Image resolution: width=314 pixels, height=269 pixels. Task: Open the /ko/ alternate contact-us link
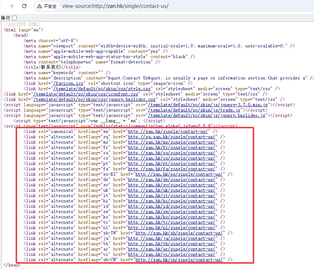(x=172, y=217)
